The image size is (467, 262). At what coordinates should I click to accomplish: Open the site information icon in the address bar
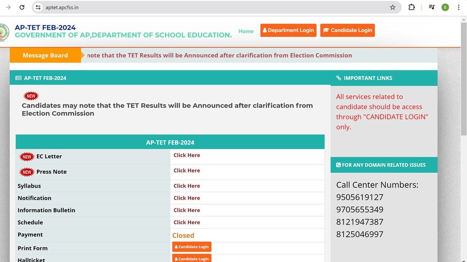tap(38, 7)
